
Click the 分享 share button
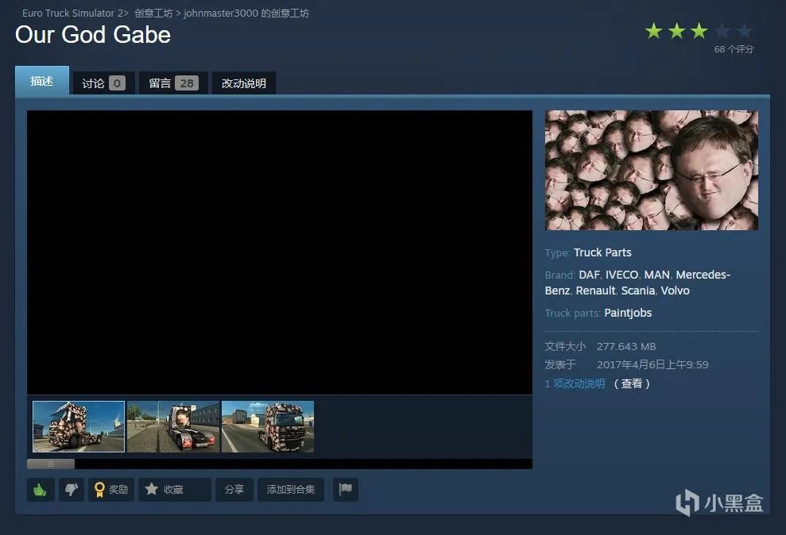tap(234, 490)
